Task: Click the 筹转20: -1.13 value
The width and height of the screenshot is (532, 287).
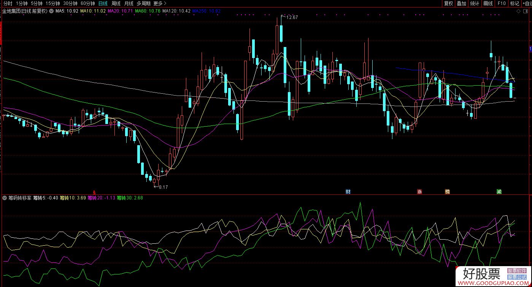Action: pyautogui.click(x=101, y=198)
